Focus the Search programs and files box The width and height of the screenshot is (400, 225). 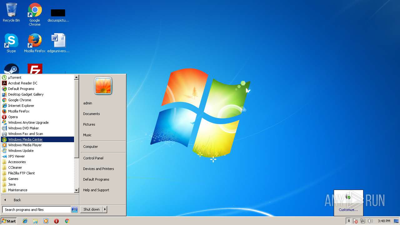[37, 210]
